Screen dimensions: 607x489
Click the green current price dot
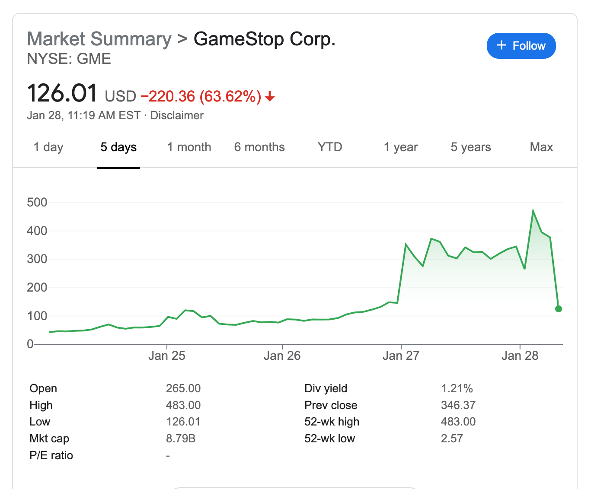point(559,308)
